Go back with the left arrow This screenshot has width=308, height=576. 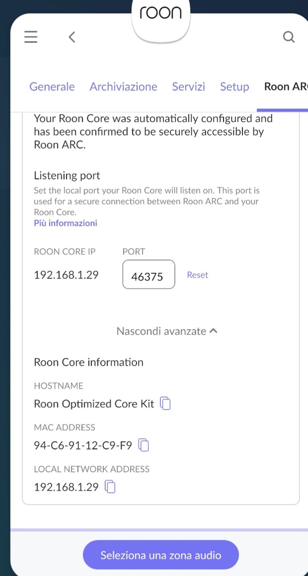(x=72, y=37)
